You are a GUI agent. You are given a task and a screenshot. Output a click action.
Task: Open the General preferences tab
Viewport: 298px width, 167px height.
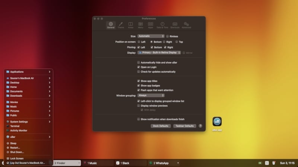111,25
